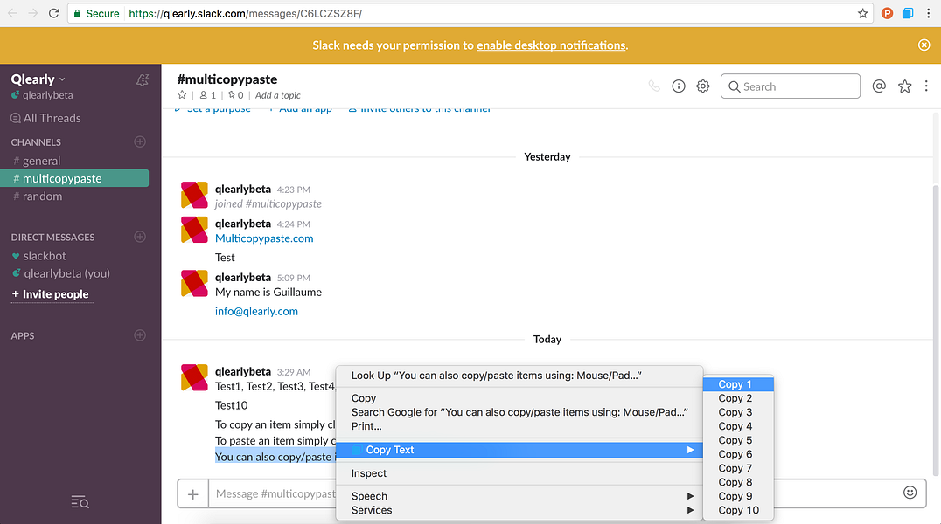The width and height of the screenshot is (941, 524).
Task: Start a new direct message plus icon
Action: click(140, 236)
